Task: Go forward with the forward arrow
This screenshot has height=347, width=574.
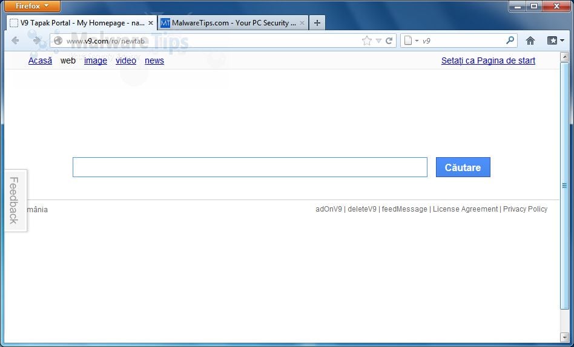Action: coord(36,41)
